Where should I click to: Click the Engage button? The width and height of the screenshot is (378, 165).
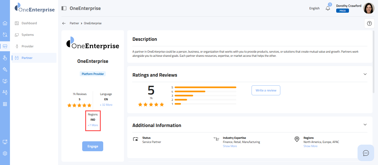(x=93, y=146)
